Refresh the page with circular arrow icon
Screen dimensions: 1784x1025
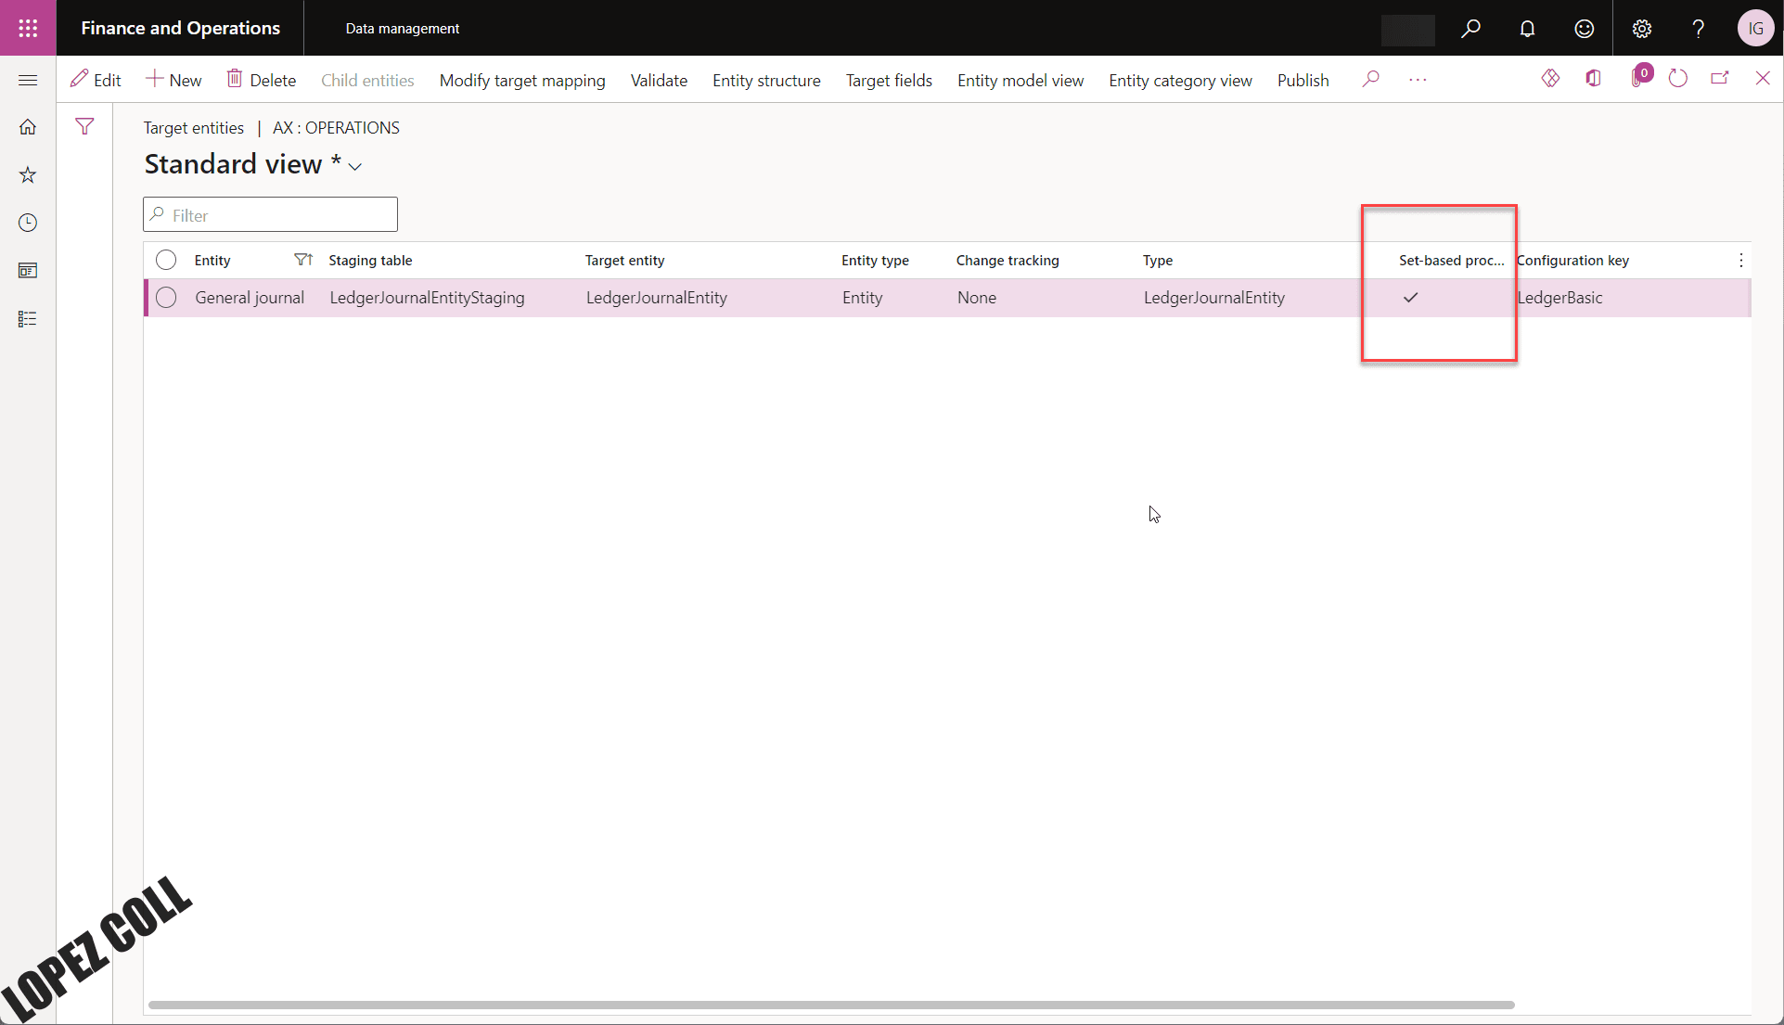(x=1677, y=79)
